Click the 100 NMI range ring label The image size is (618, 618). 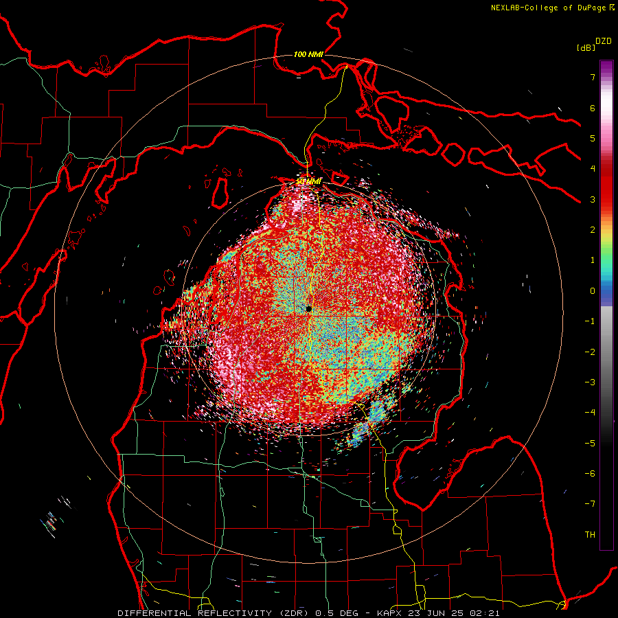308,54
